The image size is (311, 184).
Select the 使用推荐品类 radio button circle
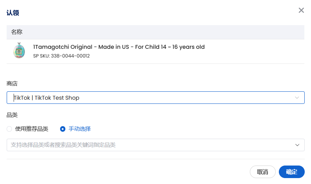tap(9, 129)
